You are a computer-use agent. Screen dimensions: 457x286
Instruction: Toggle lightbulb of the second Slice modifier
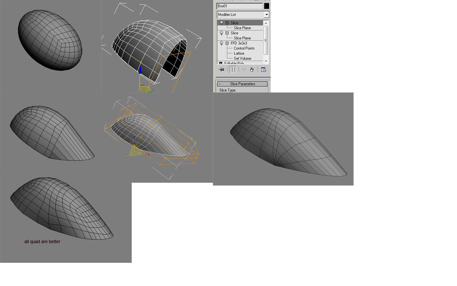click(x=222, y=33)
